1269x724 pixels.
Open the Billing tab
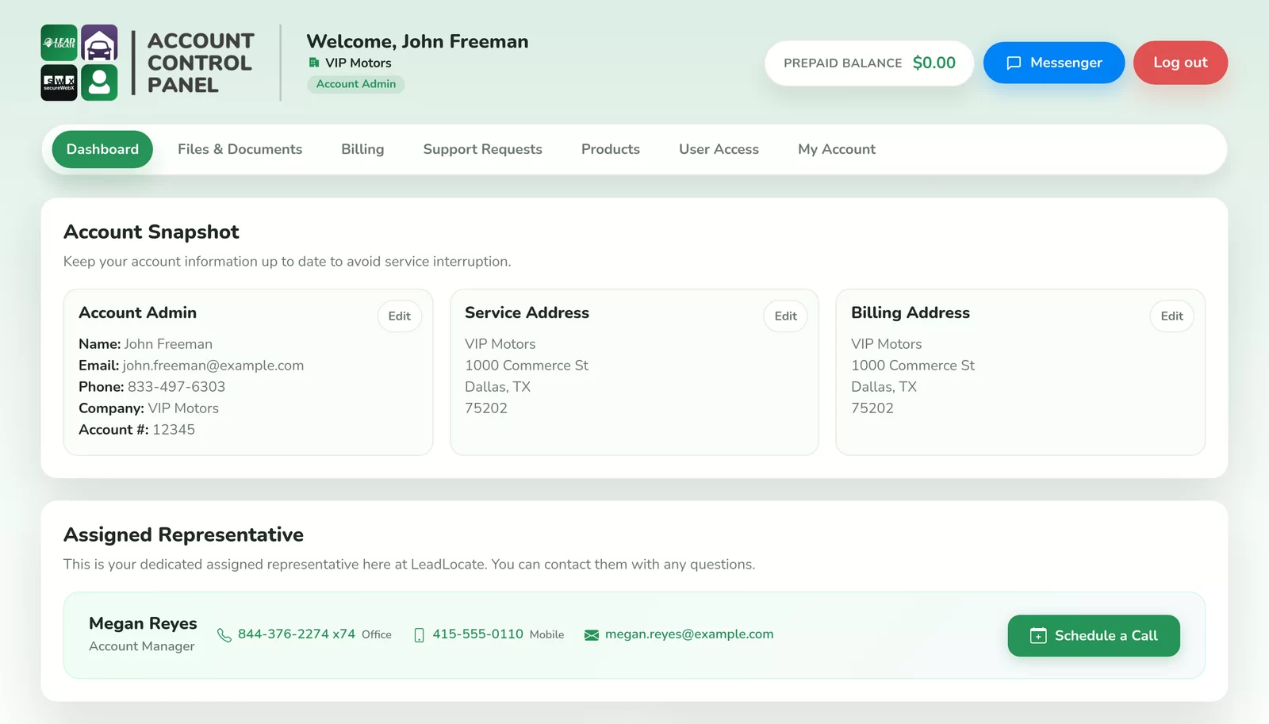click(362, 149)
